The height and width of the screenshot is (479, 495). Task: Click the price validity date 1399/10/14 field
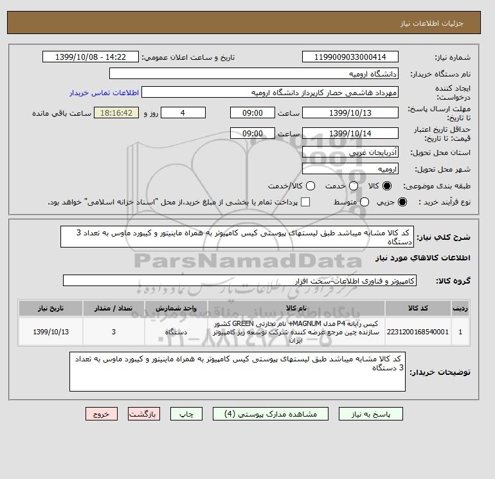point(350,133)
